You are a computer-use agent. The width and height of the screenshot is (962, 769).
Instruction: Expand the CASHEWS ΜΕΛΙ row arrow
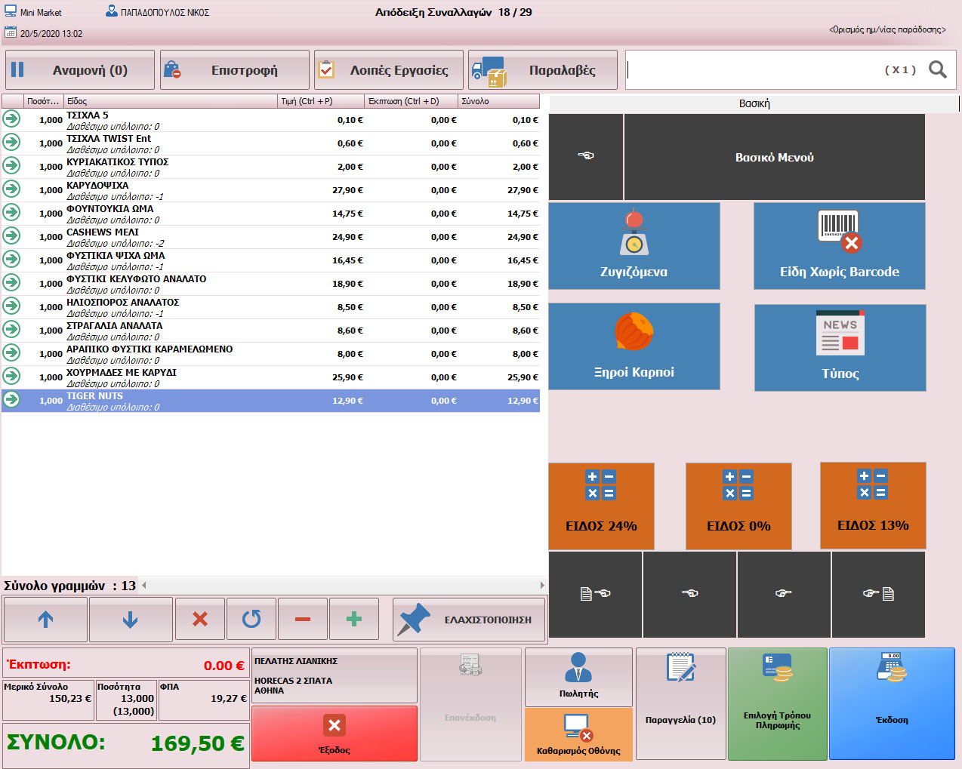(11, 236)
